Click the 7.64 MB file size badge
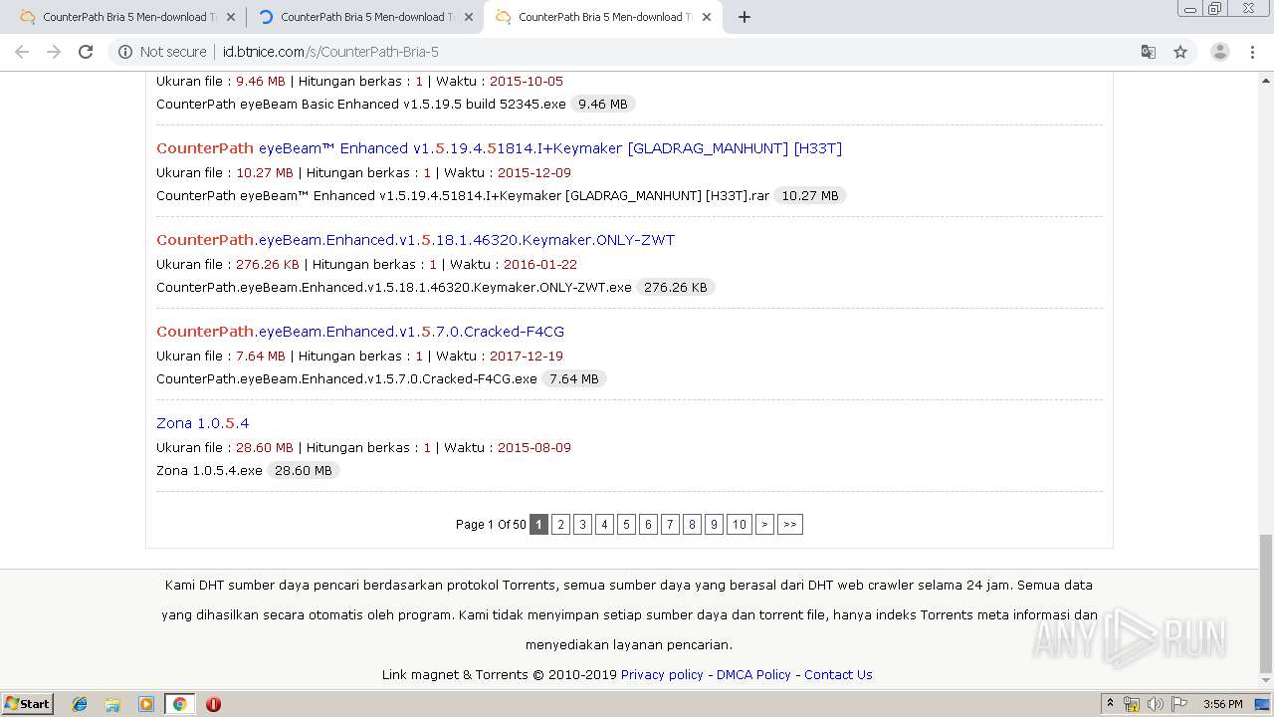Image resolution: width=1274 pixels, height=717 pixels. 574,378
